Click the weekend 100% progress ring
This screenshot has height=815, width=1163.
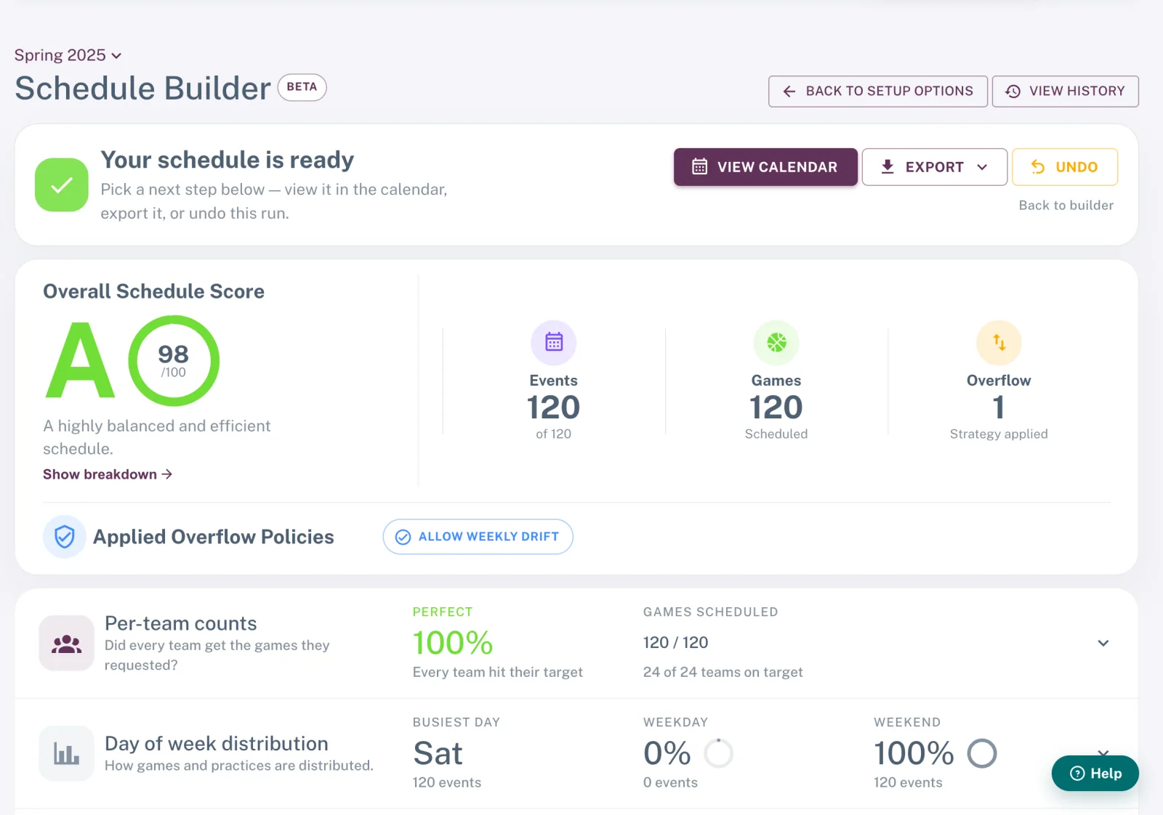pyautogui.click(x=982, y=753)
